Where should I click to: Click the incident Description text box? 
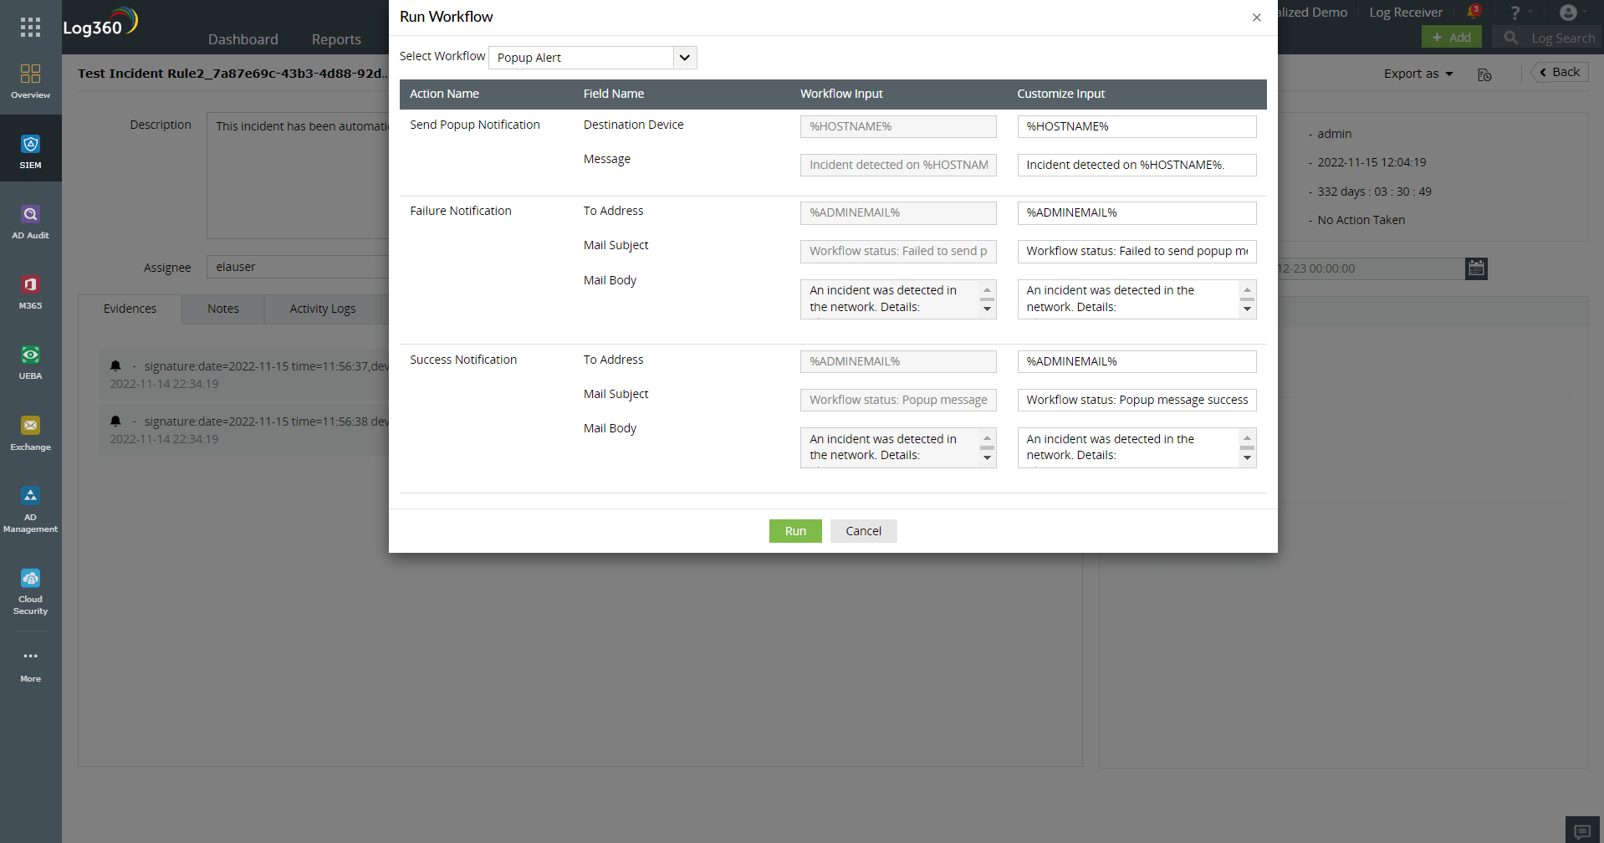click(298, 176)
